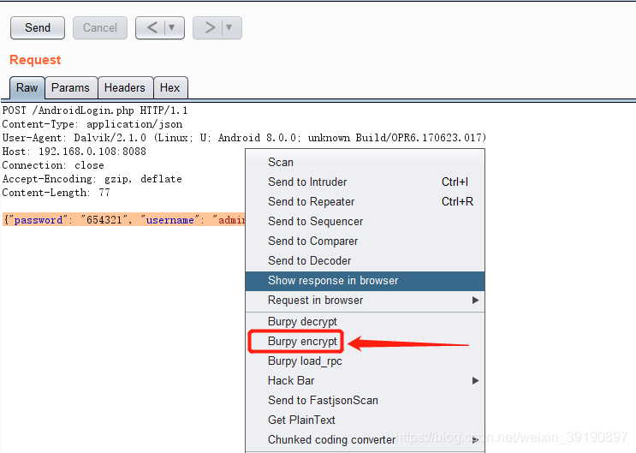Open the Hex tab
Viewport: 636px width, 453px height.
(x=170, y=87)
